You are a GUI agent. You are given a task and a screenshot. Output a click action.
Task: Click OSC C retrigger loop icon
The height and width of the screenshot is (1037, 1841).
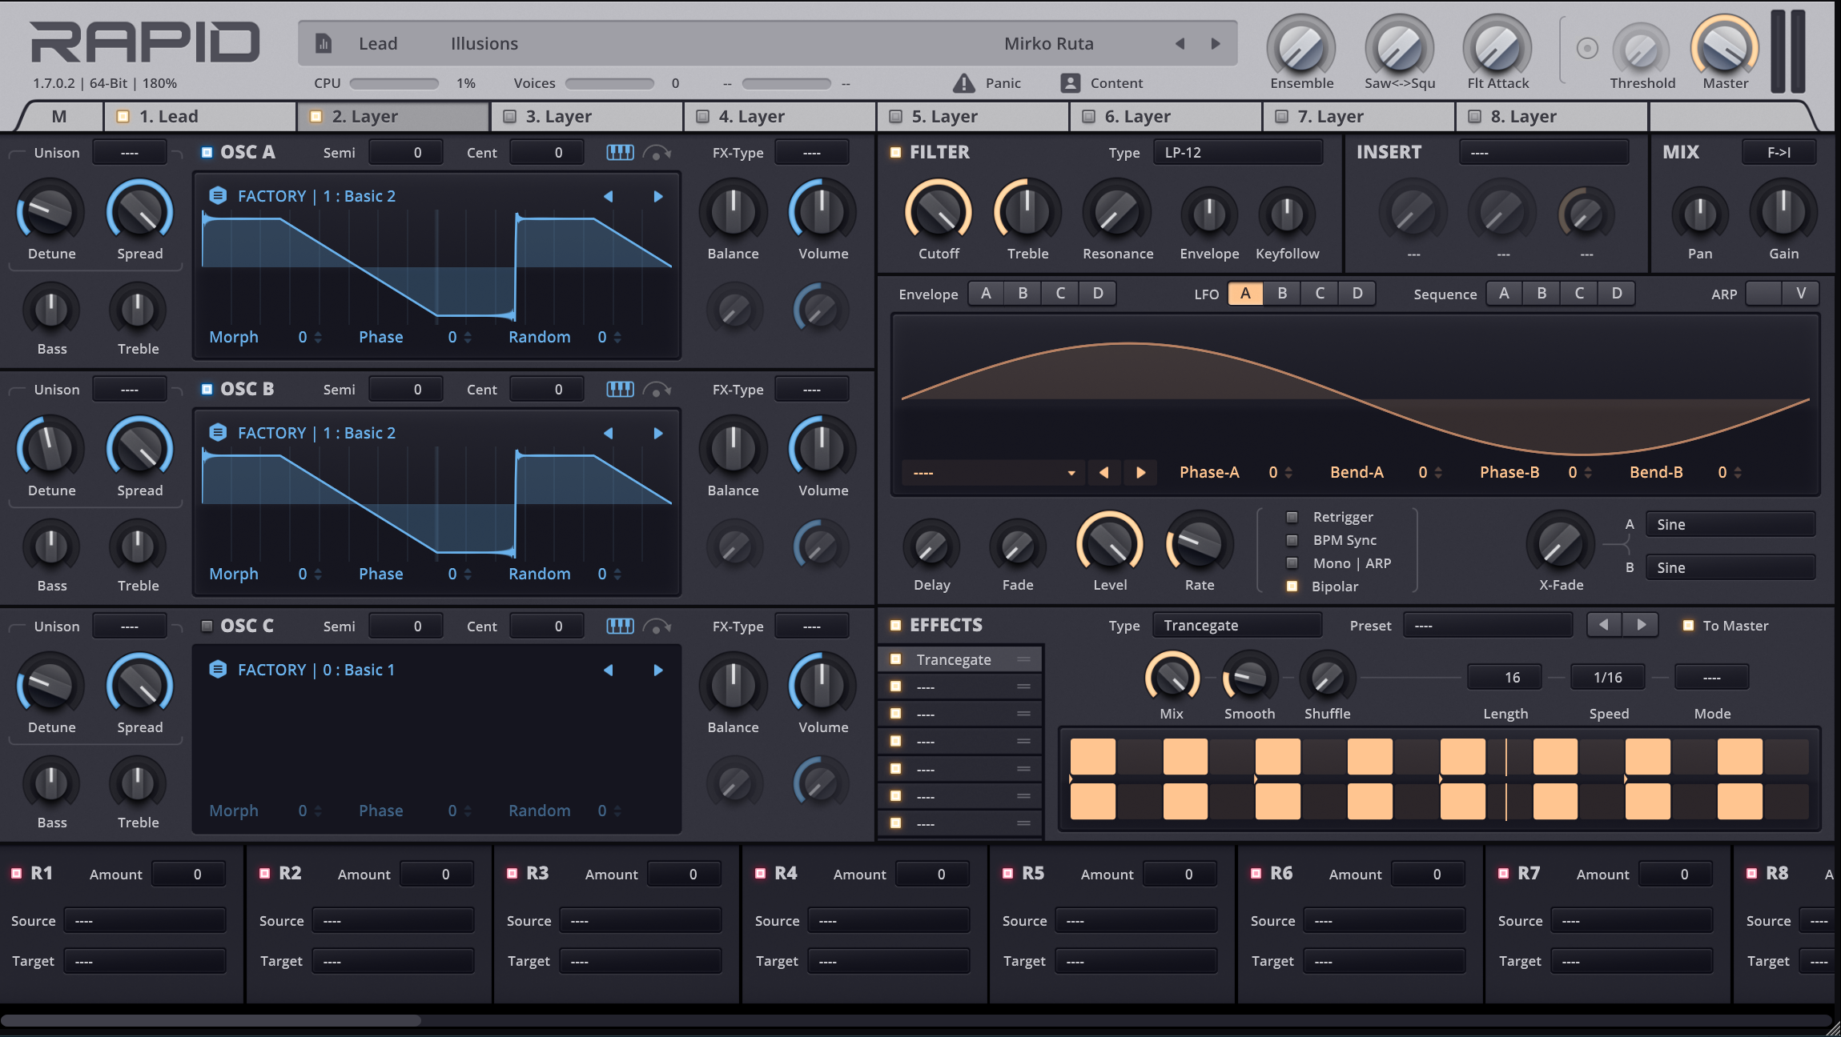(657, 626)
